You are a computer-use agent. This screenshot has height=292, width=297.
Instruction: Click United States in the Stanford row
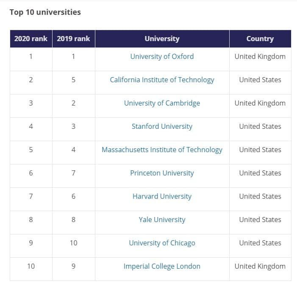coord(260,126)
